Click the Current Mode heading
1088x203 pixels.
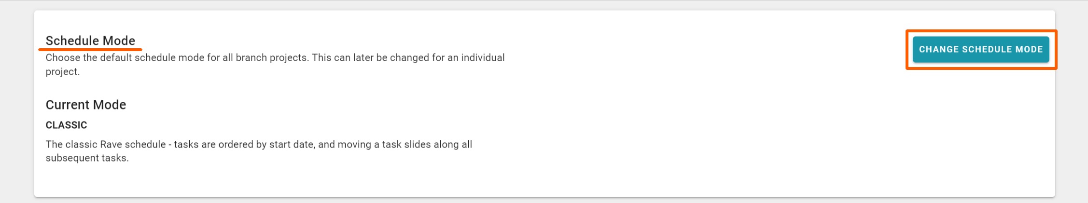[86, 105]
